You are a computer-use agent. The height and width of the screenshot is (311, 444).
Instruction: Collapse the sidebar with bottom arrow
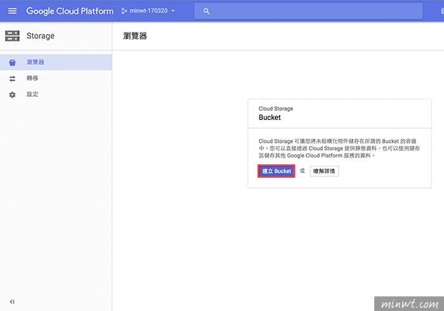pos(12,301)
